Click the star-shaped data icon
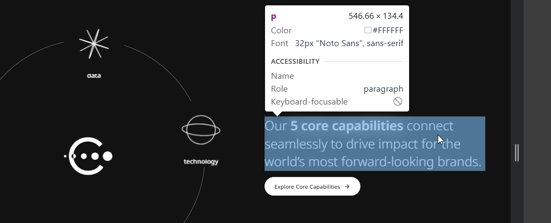 (94, 44)
